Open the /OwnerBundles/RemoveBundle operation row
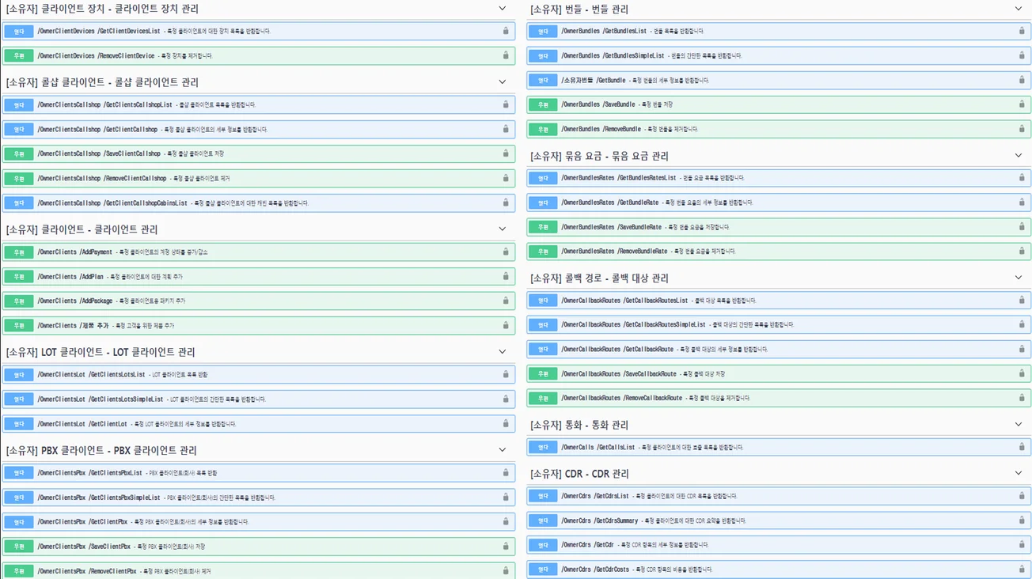Viewport: 1032px width, 579px height. pyautogui.click(x=779, y=129)
